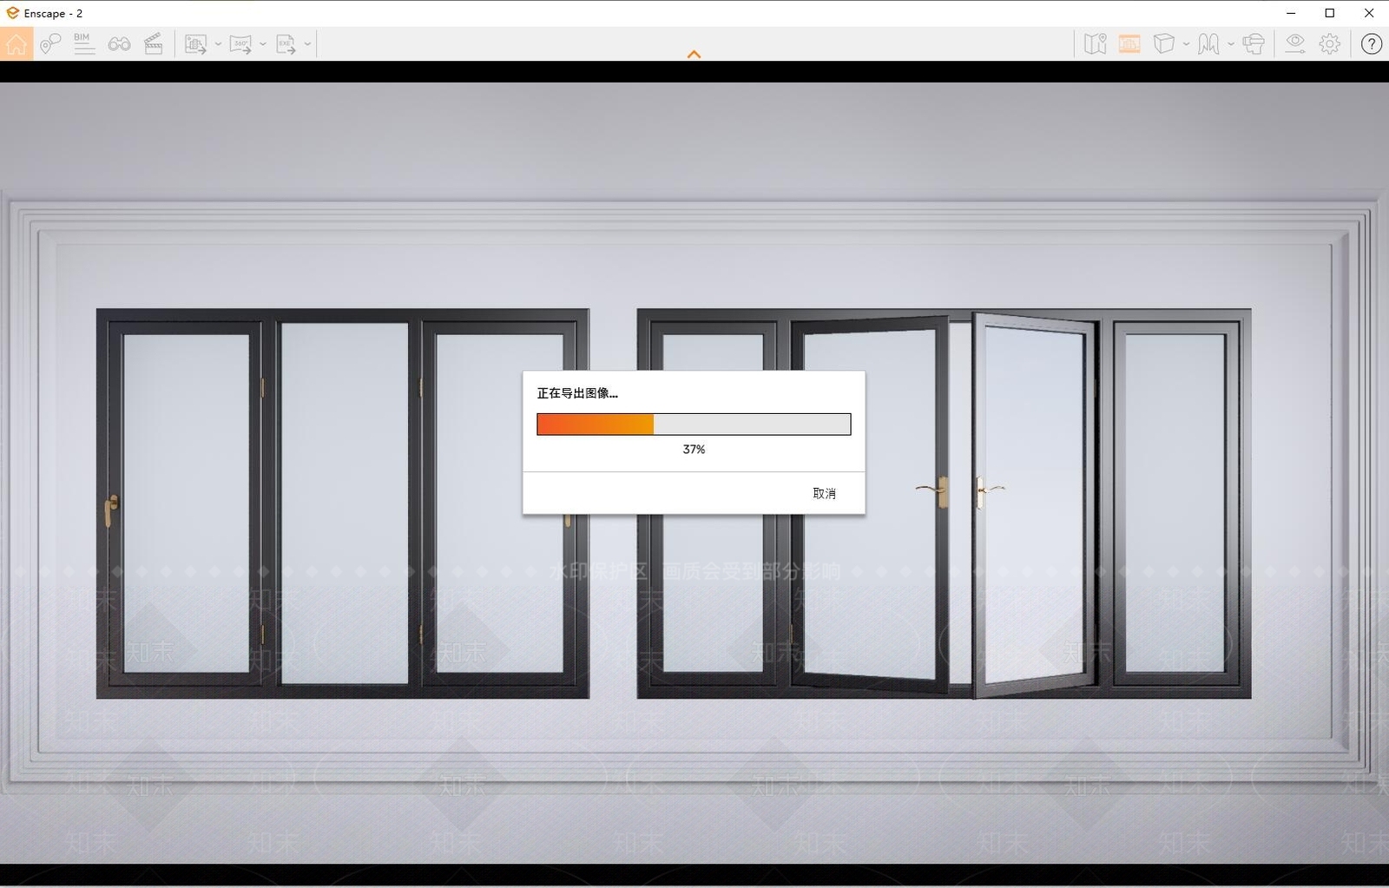This screenshot has width=1389, height=888.
Task: Collapse toolbar using orange chevron
Action: (x=694, y=54)
